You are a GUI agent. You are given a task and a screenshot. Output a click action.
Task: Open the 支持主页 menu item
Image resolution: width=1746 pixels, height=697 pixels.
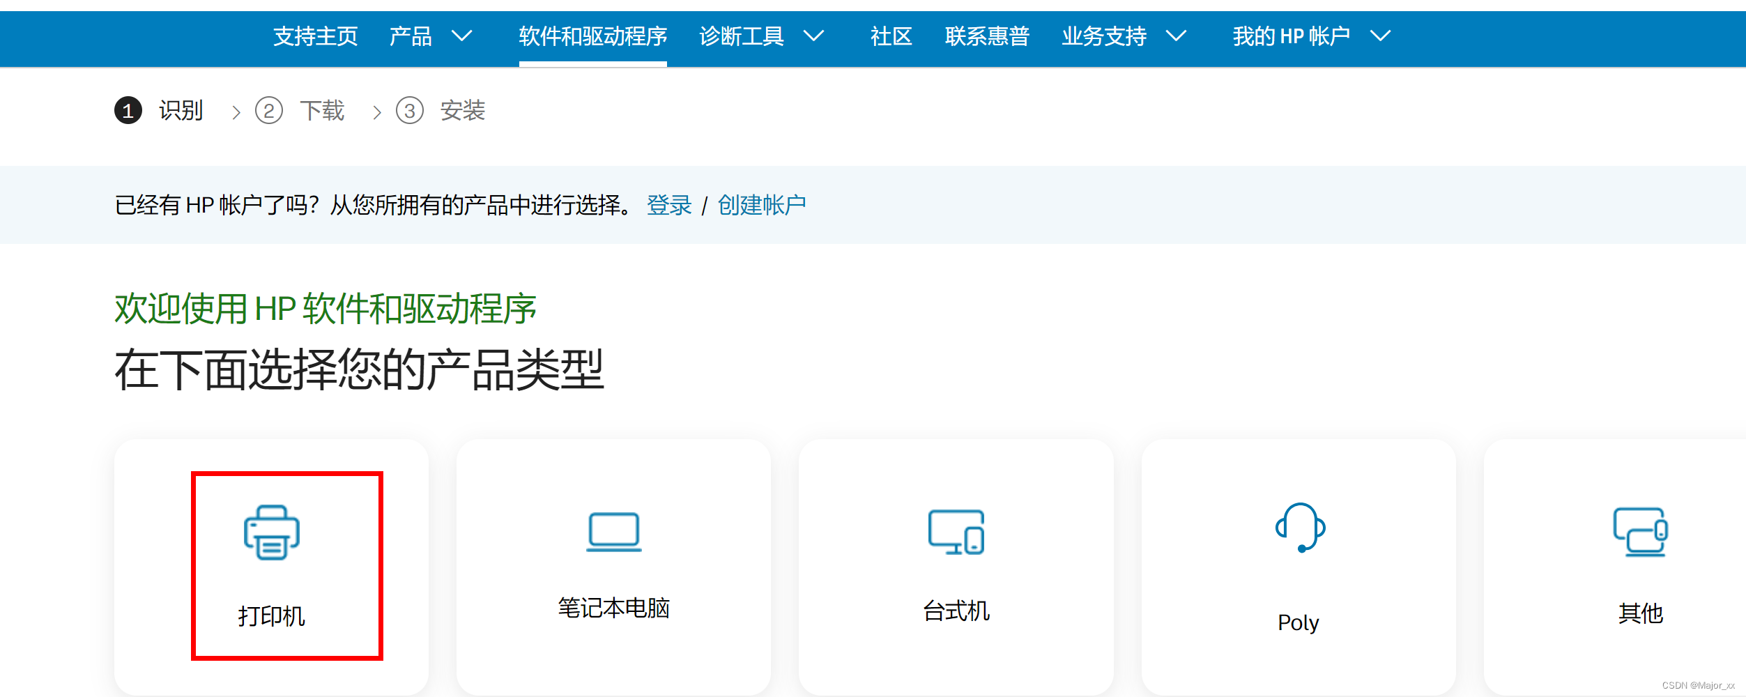pyautogui.click(x=316, y=36)
